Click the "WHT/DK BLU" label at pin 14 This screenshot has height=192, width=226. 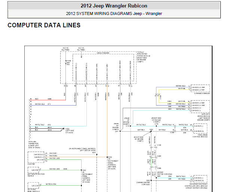[x=40, y=104]
